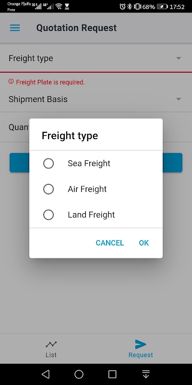Screen dimensions: 192x385
Task: Select the Land Freight radio button
Action: point(48,215)
